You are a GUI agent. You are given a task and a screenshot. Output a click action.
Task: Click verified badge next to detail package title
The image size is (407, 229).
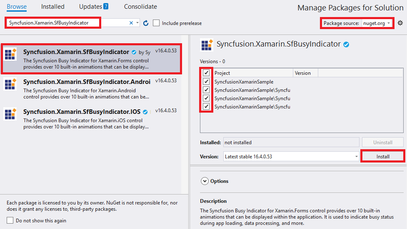tap(346, 44)
